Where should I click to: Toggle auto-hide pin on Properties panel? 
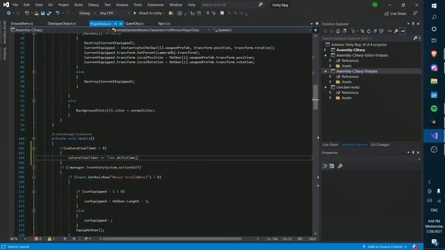pos(413,153)
